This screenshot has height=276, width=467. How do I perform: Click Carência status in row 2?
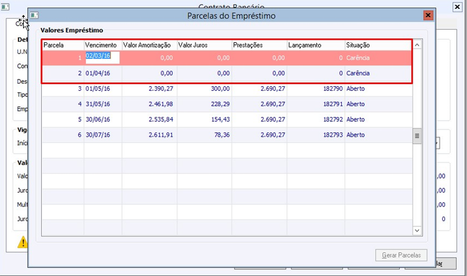[x=357, y=73]
